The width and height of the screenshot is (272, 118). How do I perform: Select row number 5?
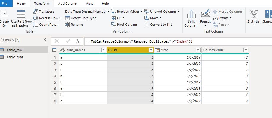[x=55, y=82]
